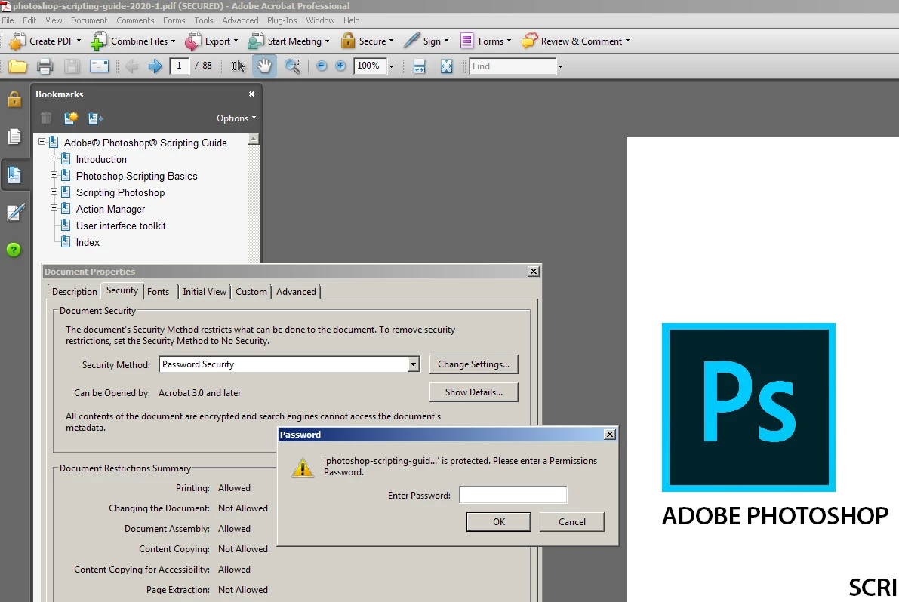Click the Zoom In plus button
Screen dimensions: 899x602
(340, 66)
